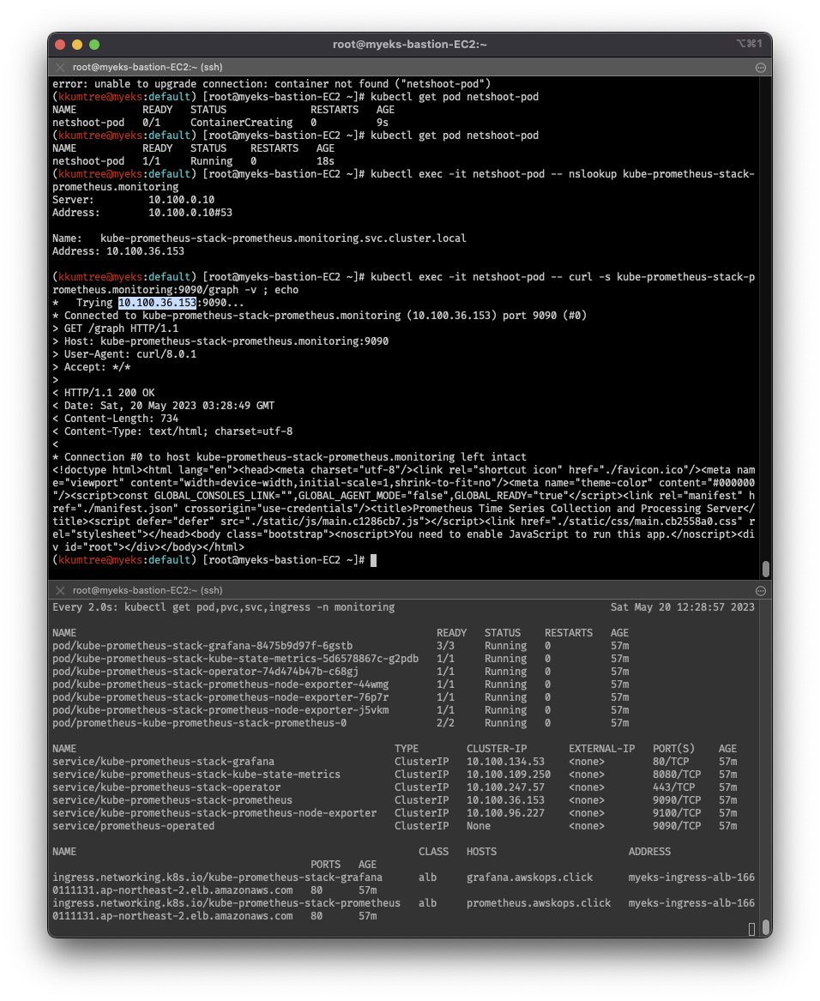Image resolution: width=820 pixels, height=1001 pixels.
Task: Click the CLUSTER-IP column header
Action: coord(497,749)
